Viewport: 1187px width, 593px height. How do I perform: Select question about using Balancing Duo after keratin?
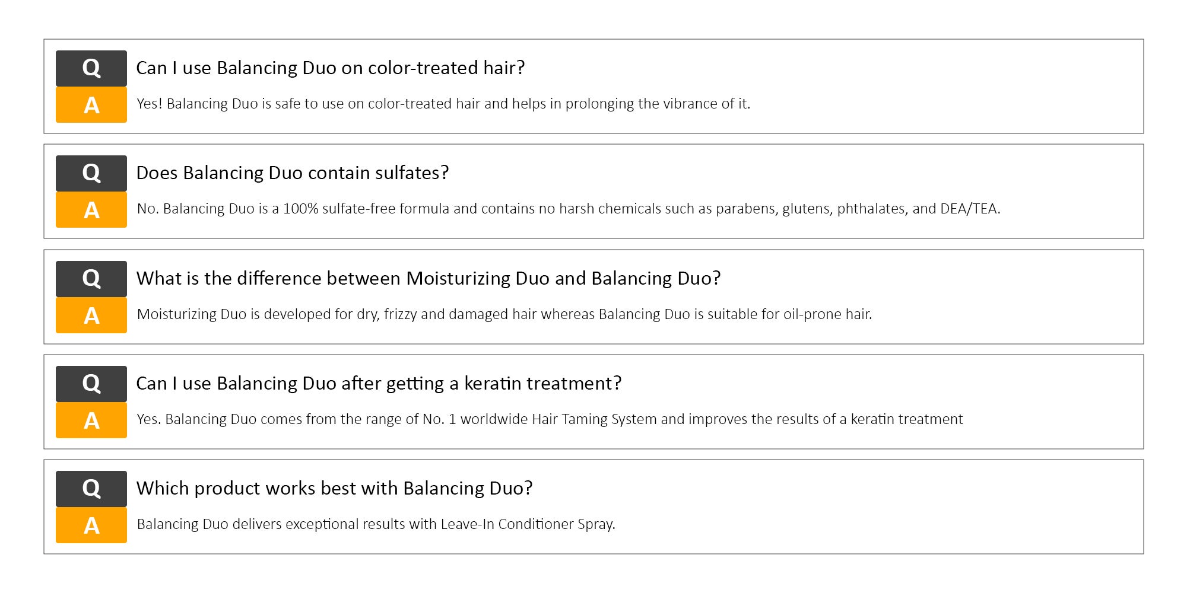point(379,384)
